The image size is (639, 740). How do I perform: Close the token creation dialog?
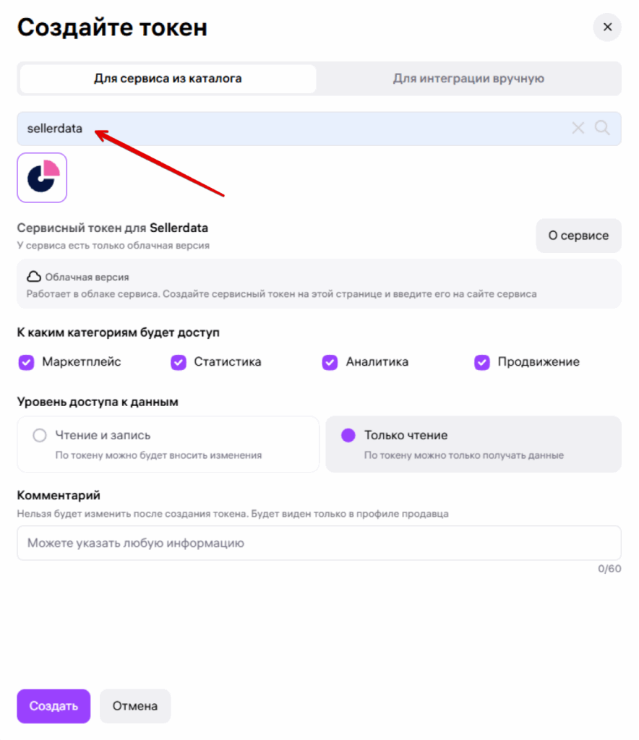[607, 27]
